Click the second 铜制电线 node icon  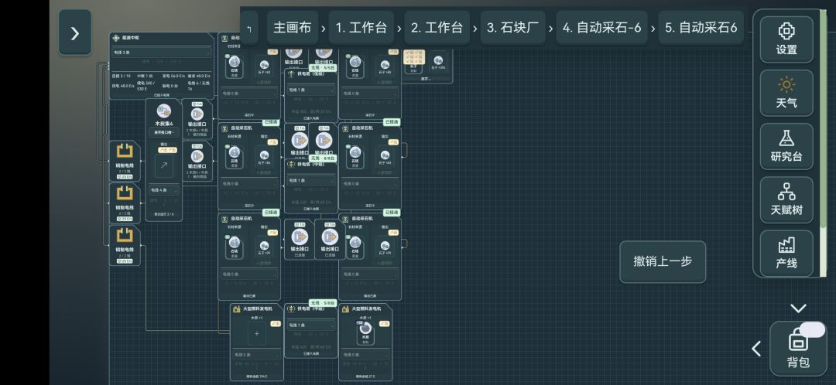tap(125, 193)
